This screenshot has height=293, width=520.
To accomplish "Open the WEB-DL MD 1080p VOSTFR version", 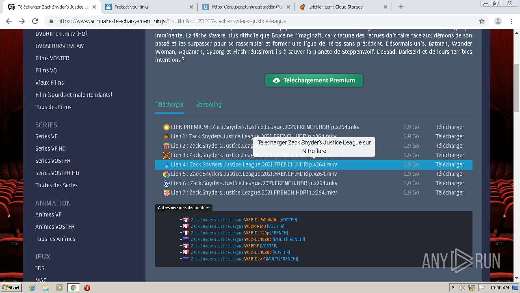I will coord(244,220).
